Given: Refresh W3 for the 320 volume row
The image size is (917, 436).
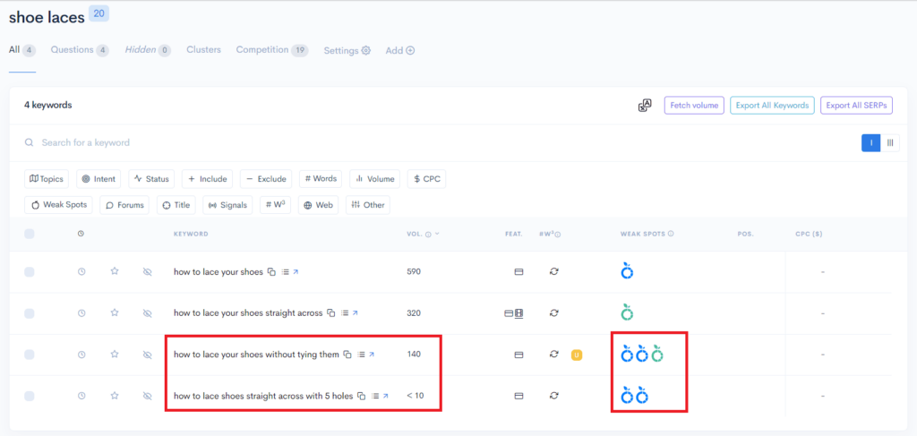Looking at the screenshot, I should [553, 313].
